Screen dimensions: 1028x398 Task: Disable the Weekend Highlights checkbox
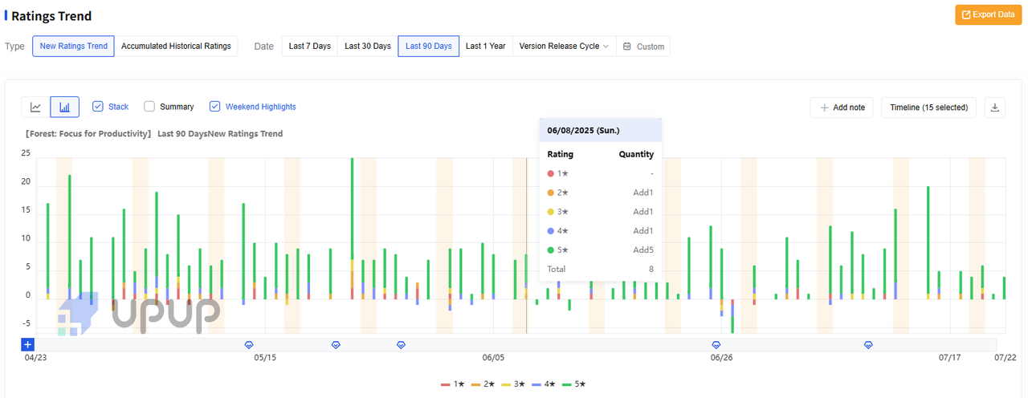(215, 107)
